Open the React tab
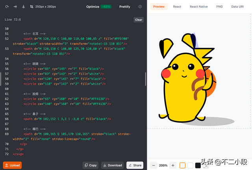The height and width of the screenshot is (170, 252). click(x=177, y=7)
